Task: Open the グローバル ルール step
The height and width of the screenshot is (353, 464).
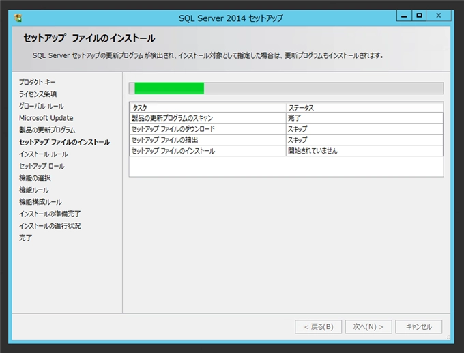Action: click(x=42, y=106)
